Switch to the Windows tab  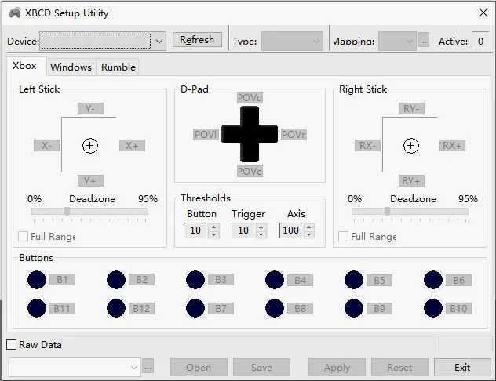(71, 67)
